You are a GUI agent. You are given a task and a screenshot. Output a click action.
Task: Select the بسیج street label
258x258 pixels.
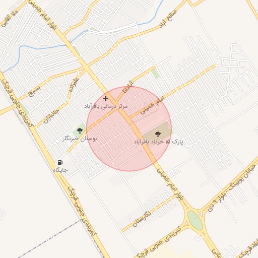[x=35, y=92]
